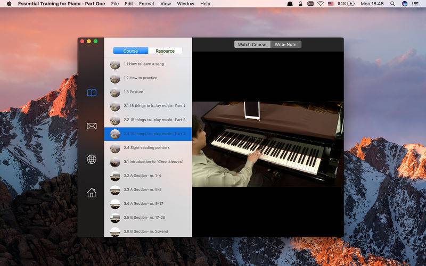Open lesson 3.6 B Section m. 26-end

click(x=148, y=231)
